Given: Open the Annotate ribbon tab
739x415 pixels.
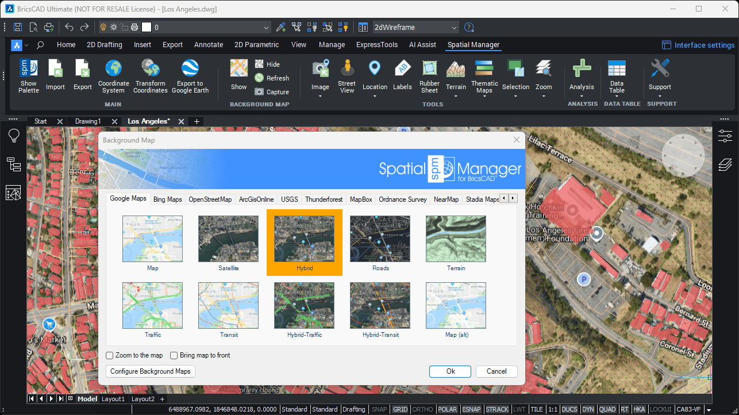Looking at the screenshot, I should (x=209, y=45).
